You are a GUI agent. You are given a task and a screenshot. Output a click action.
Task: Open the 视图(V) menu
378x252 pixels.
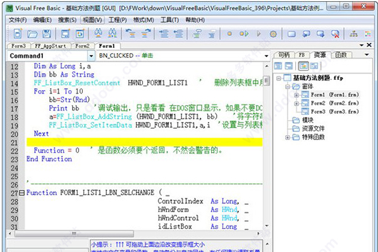92,20
